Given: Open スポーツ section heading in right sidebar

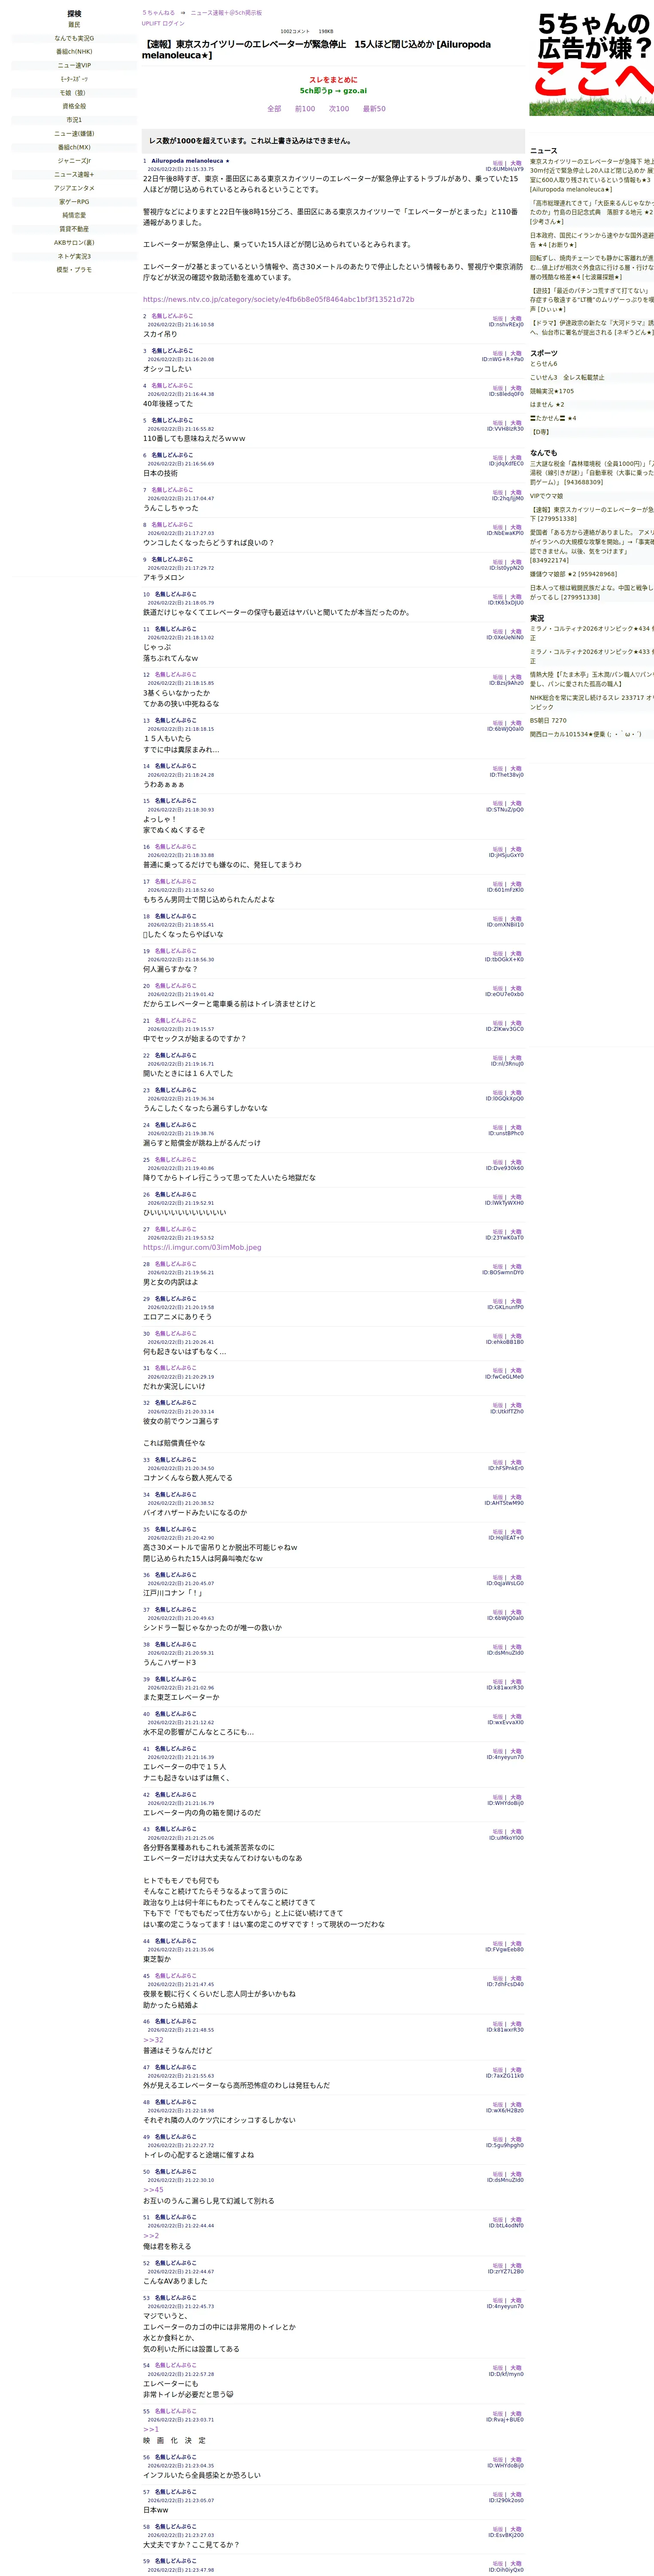Looking at the screenshot, I should 544,353.
